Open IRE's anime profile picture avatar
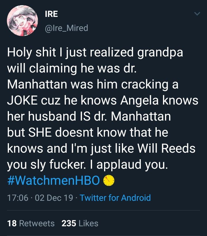 point(22,21)
